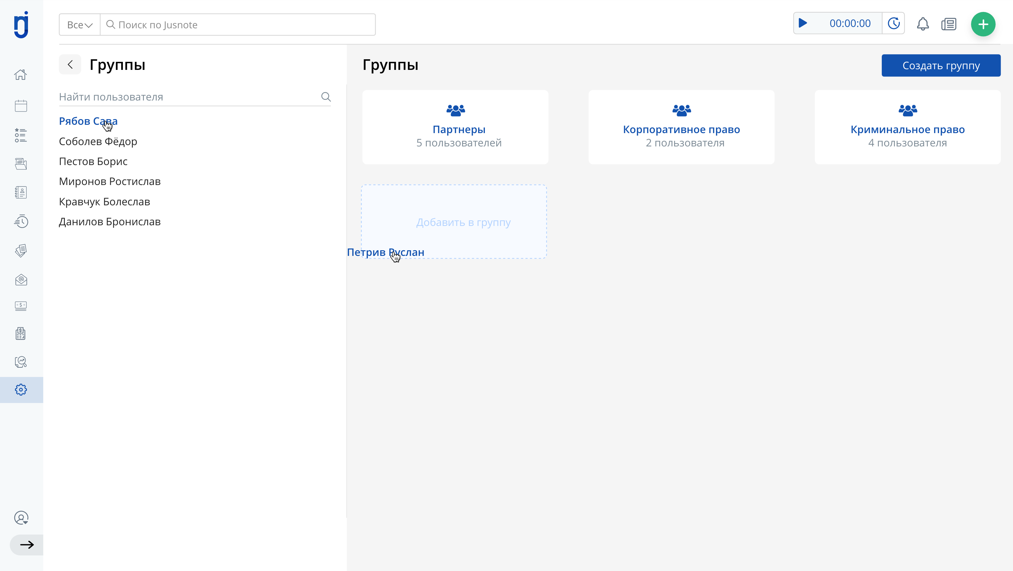Click the back chevron beside Группы
The height and width of the screenshot is (571, 1013).
70,65
